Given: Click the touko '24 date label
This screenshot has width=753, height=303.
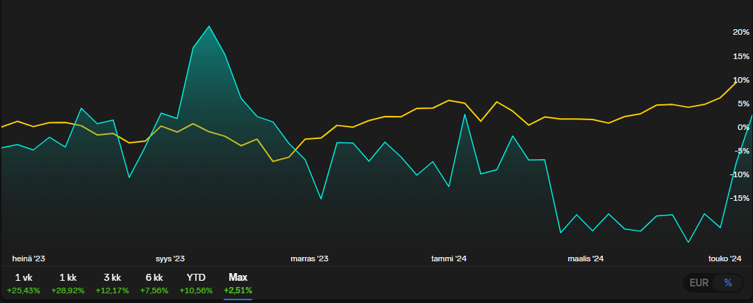Looking at the screenshot, I should tap(725, 259).
